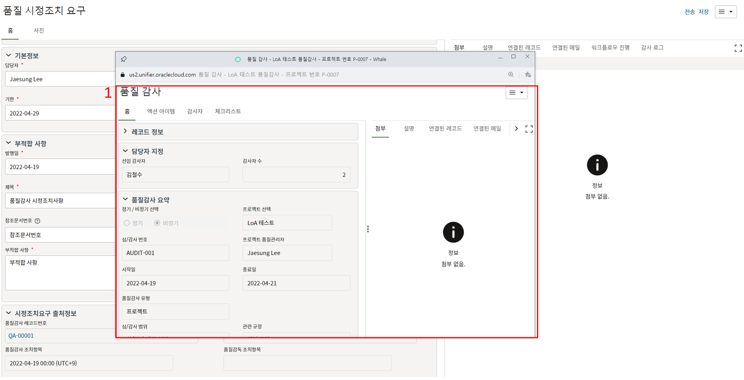The image size is (744, 380).
Task: Click the help icon next to 참조문서번호
Action: 38,221
